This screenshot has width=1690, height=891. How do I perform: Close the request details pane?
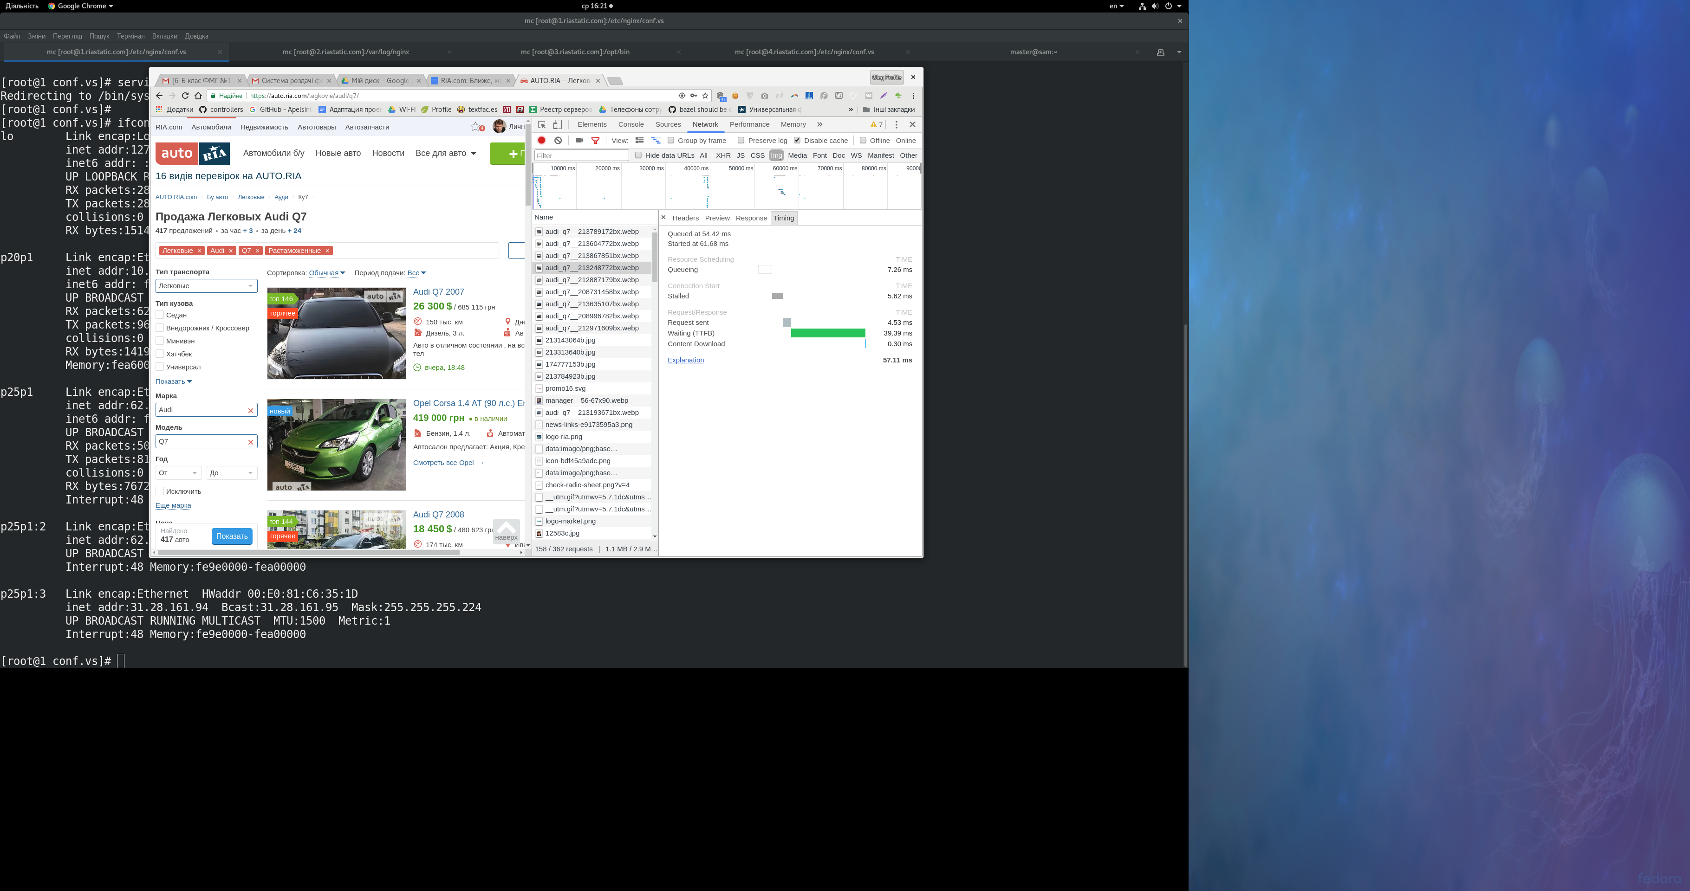(x=663, y=218)
